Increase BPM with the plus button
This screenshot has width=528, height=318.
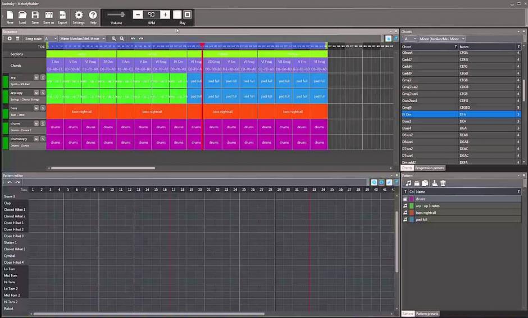pyautogui.click(x=165, y=15)
